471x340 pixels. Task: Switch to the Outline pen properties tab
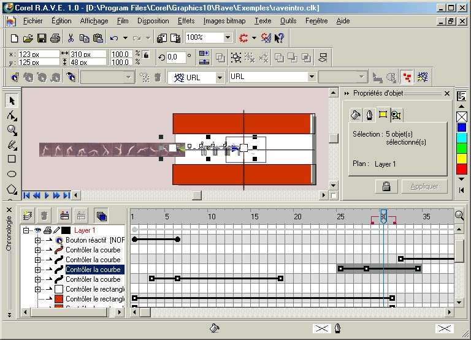(x=369, y=115)
